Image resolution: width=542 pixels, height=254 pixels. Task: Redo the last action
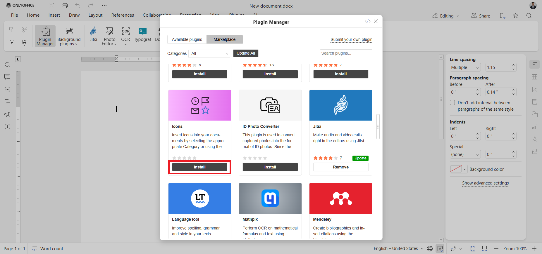tap(91, 6)
